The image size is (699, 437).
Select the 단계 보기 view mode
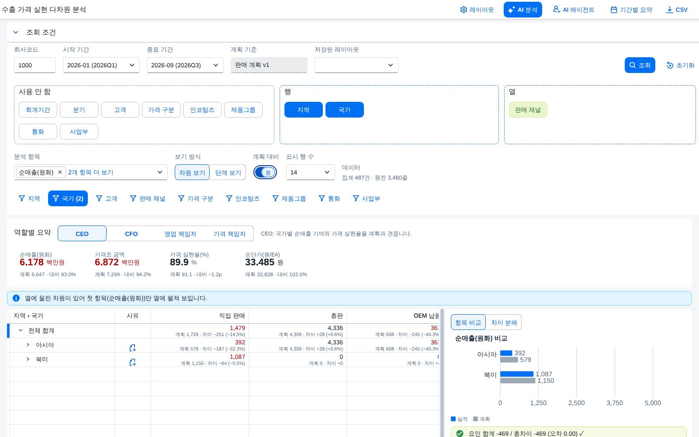click(228, 172)
